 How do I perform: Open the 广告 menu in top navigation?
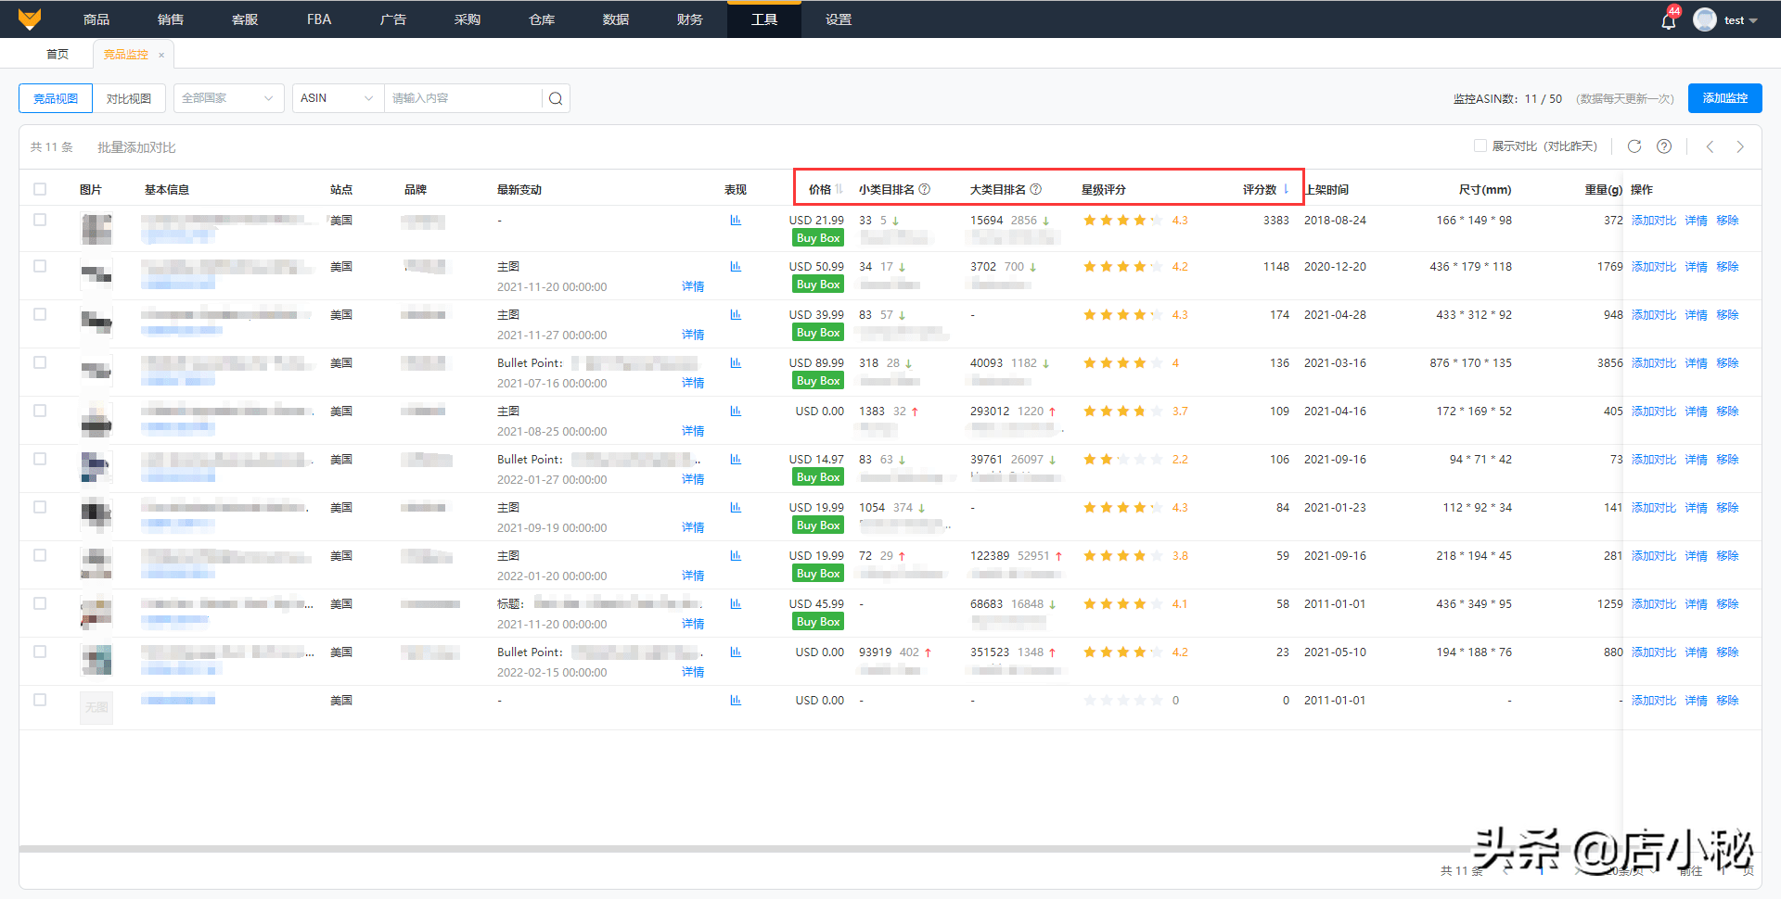click(x=392, y=19)
